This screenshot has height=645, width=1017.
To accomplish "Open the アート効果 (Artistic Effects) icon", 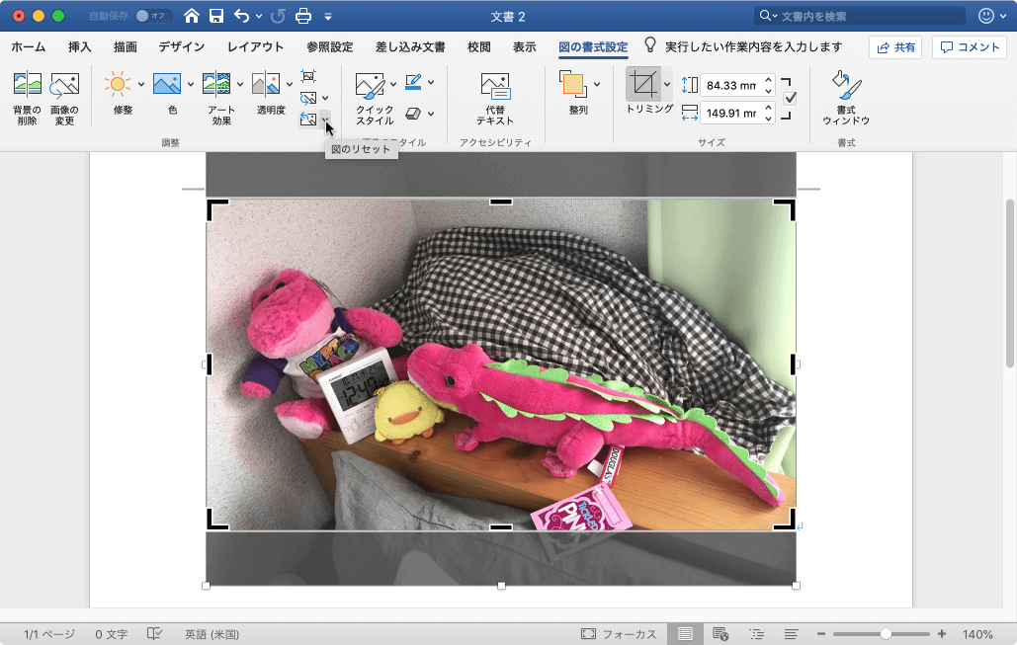I will tap(216, 84).
